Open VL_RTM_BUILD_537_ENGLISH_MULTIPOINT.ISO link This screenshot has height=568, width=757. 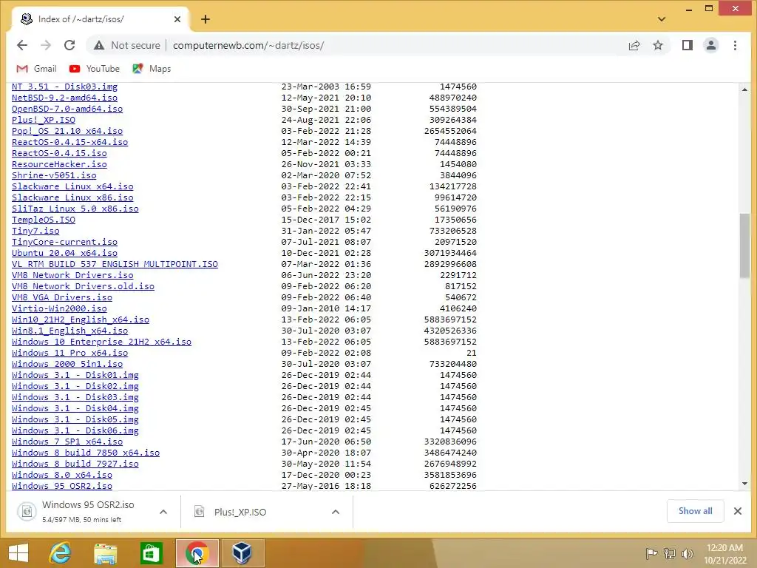115,264
